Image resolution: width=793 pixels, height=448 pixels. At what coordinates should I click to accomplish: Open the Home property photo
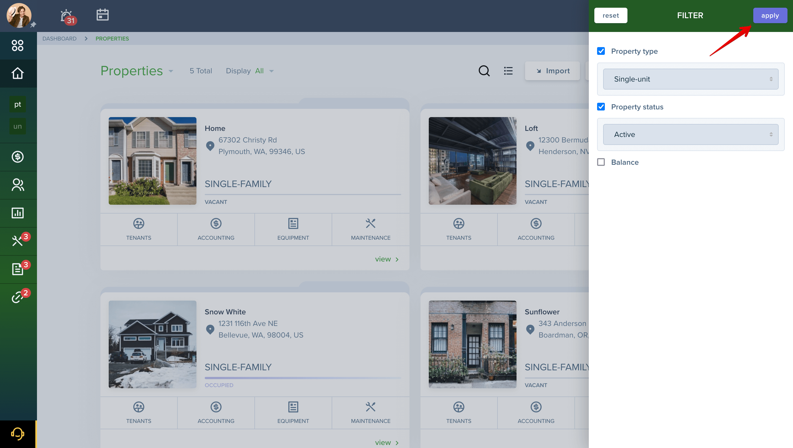coord(153,161)
